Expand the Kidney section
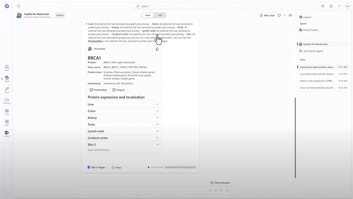 (123, 118)
